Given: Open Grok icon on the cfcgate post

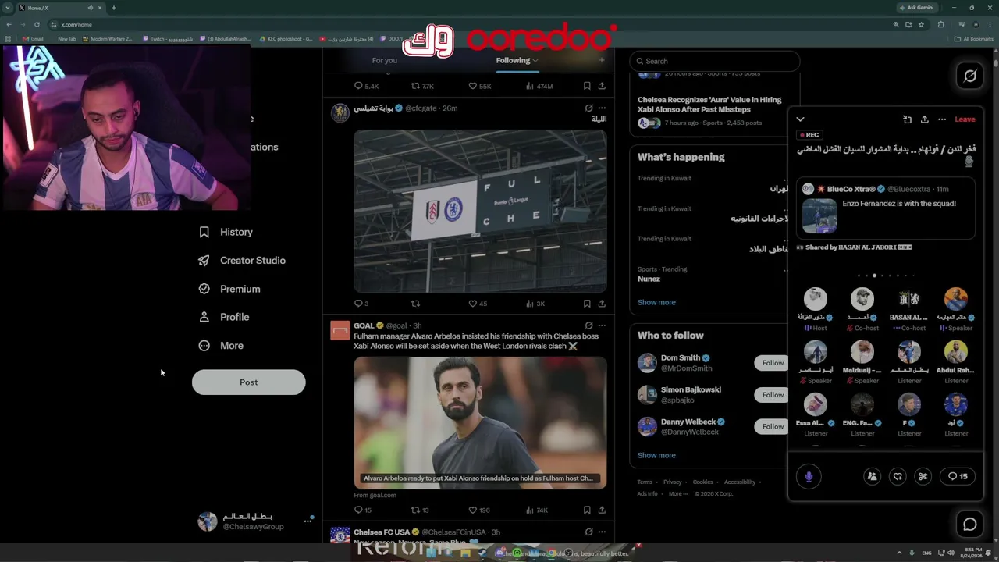Looking at the screenshot, I should (x=588, y=108).
